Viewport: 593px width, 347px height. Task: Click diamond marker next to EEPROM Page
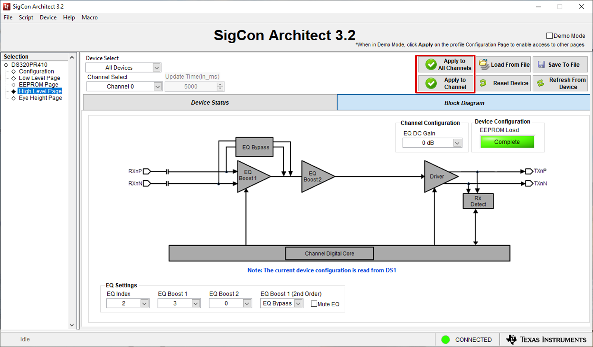coord(14,85)
